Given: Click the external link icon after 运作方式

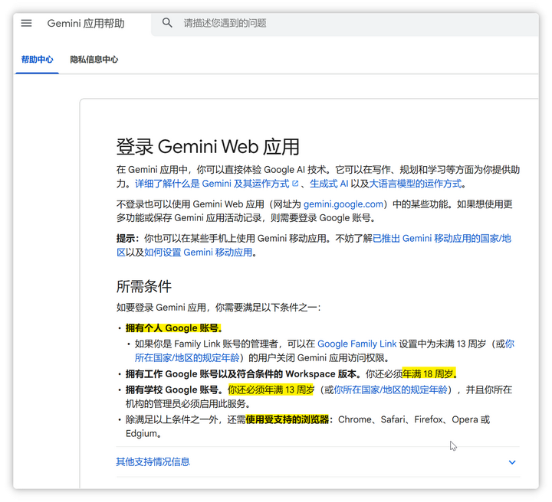Looking at the screenshot, I should 295,184.
